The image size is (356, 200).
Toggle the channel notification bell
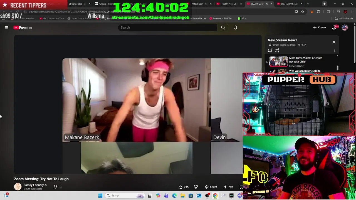[55, 187]
